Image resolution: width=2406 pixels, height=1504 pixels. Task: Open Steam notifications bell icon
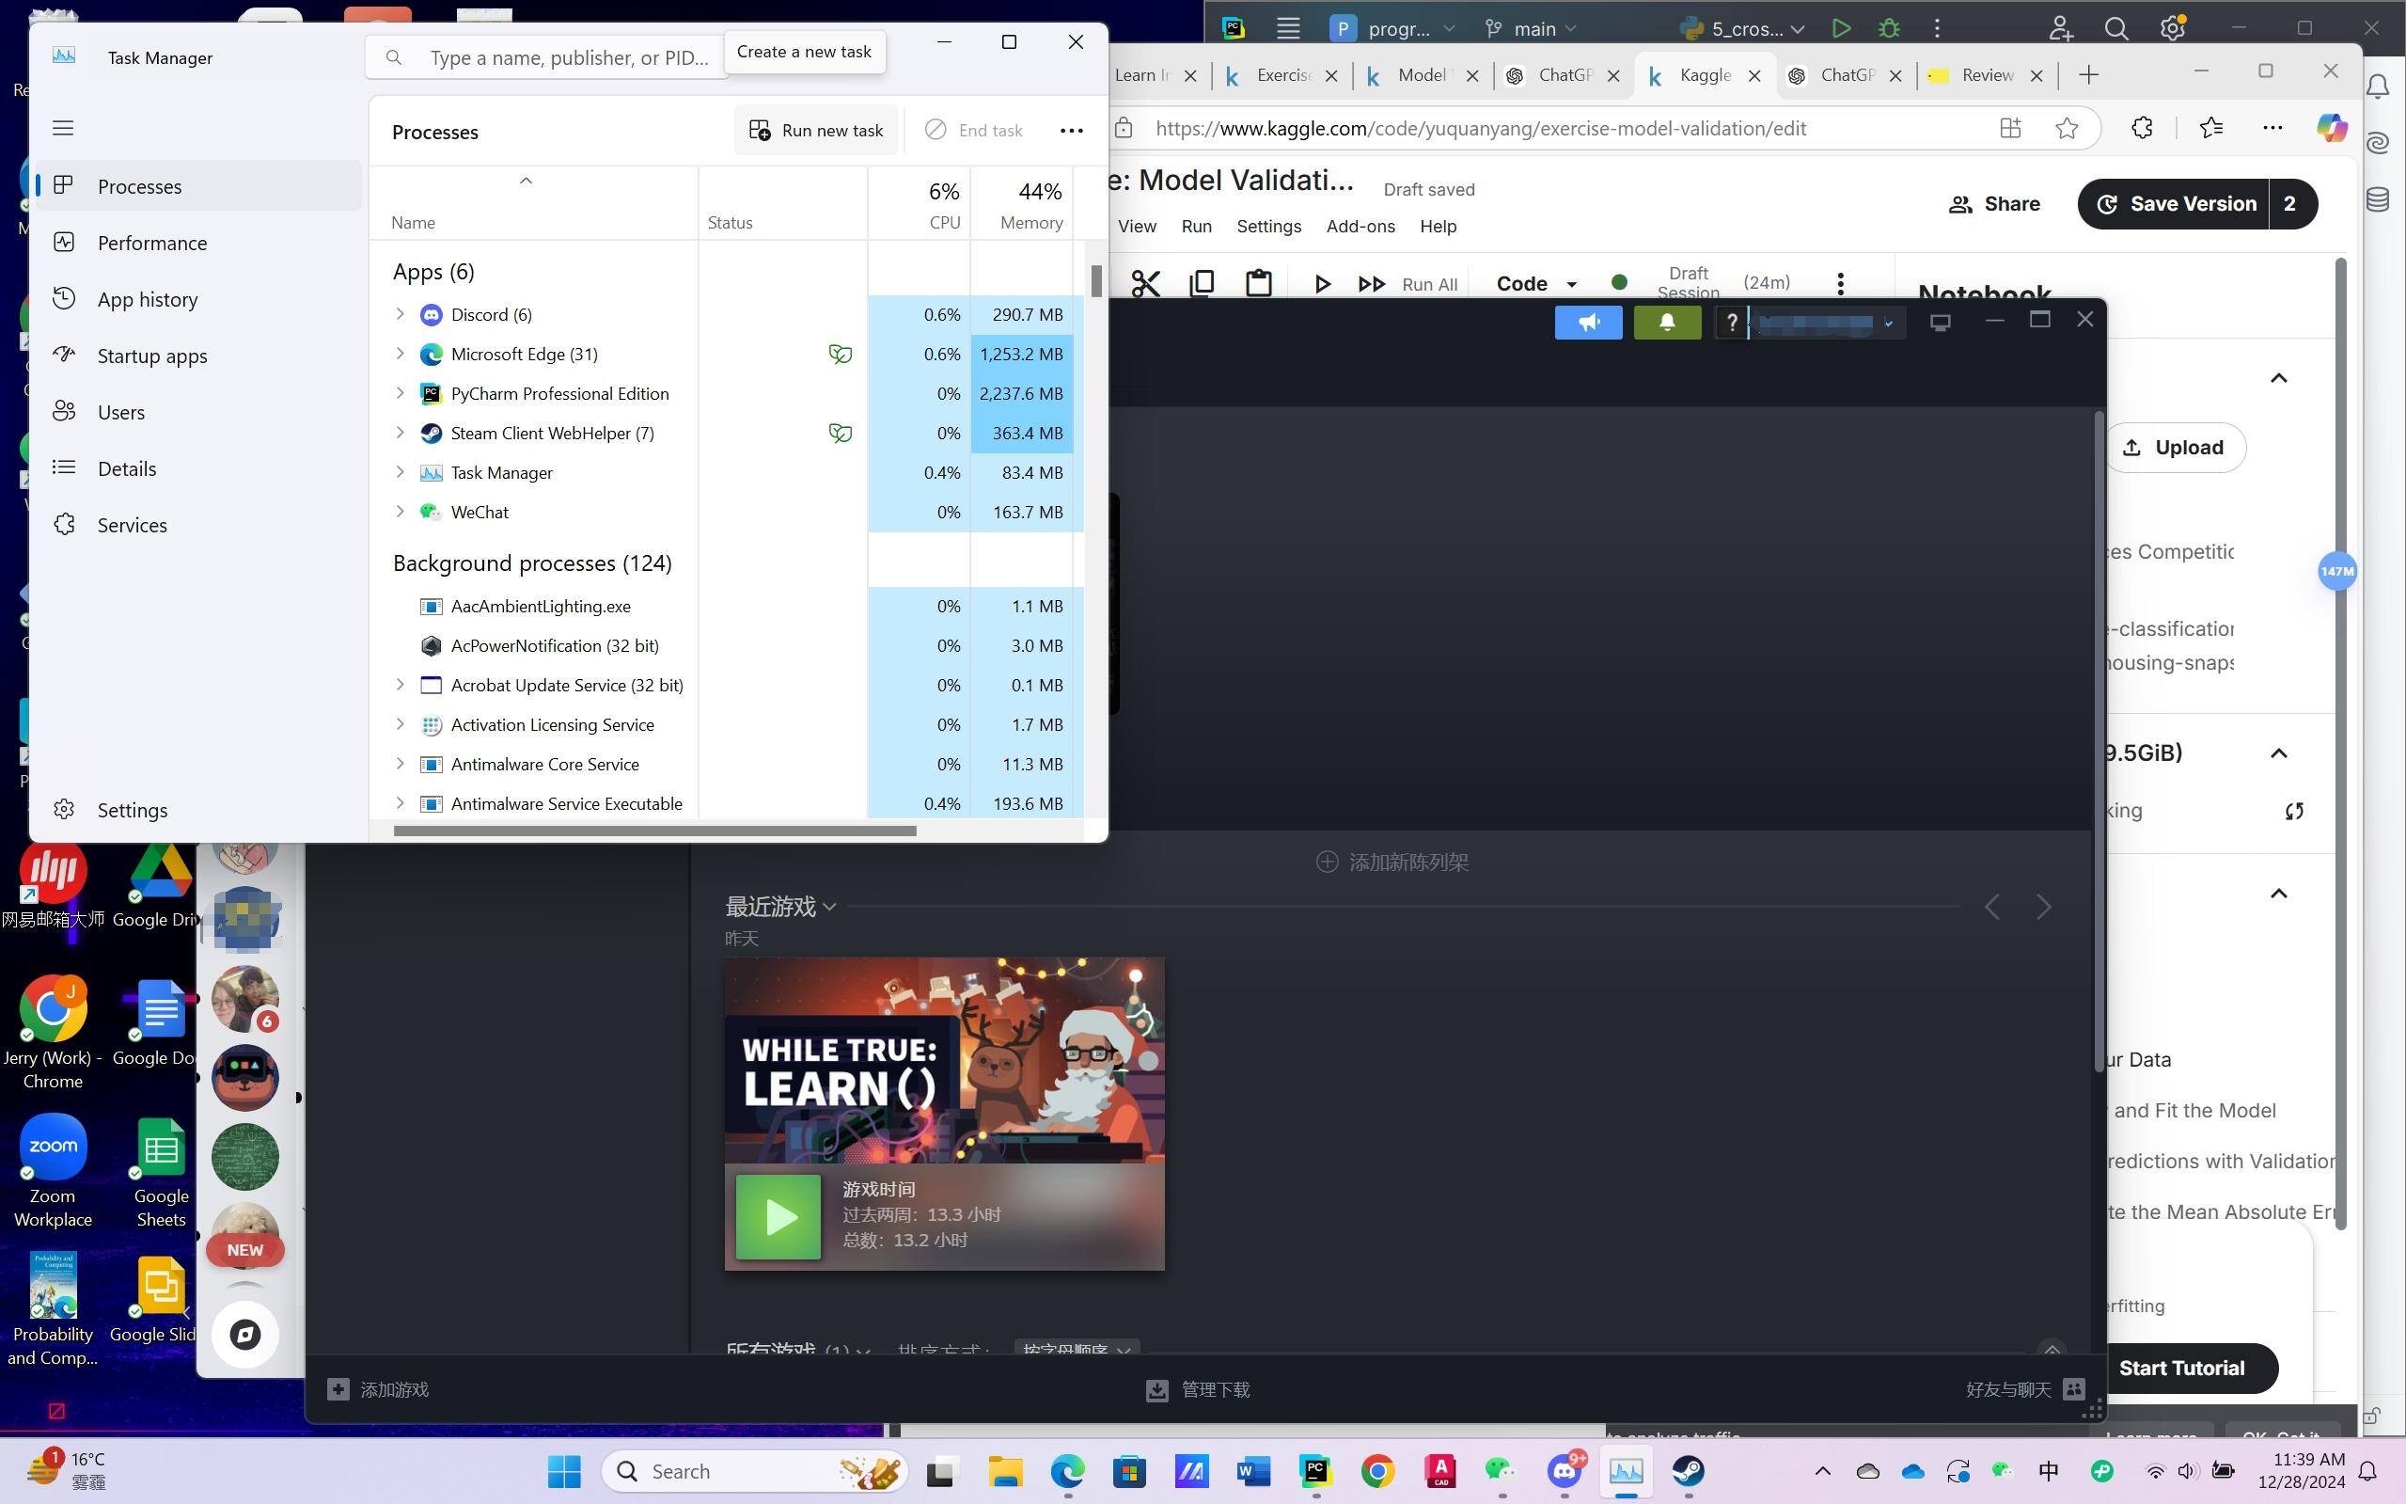pyautogui.click(x=1666, y=323)
